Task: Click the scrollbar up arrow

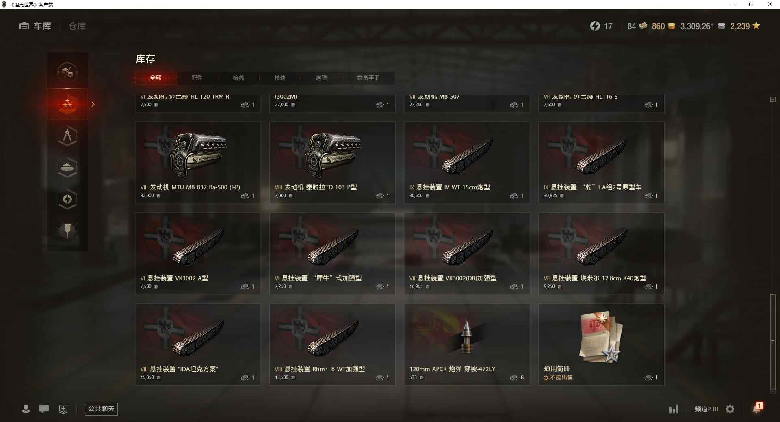Action: click(773, 99)
